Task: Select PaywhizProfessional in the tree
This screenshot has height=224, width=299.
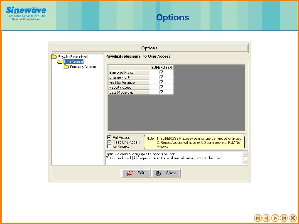Action: tap(73, 57)
